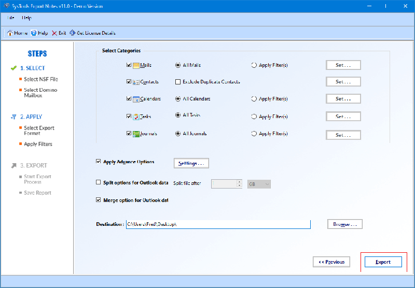Image resolution: width=415 pixels, height=288 pixels.
Task: Click the '2. APPLY' step heading
Action: click(x=31, y=117)
